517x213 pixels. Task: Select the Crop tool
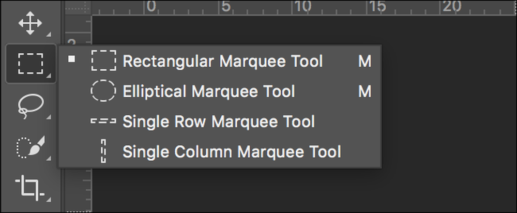tap(29, 188)
